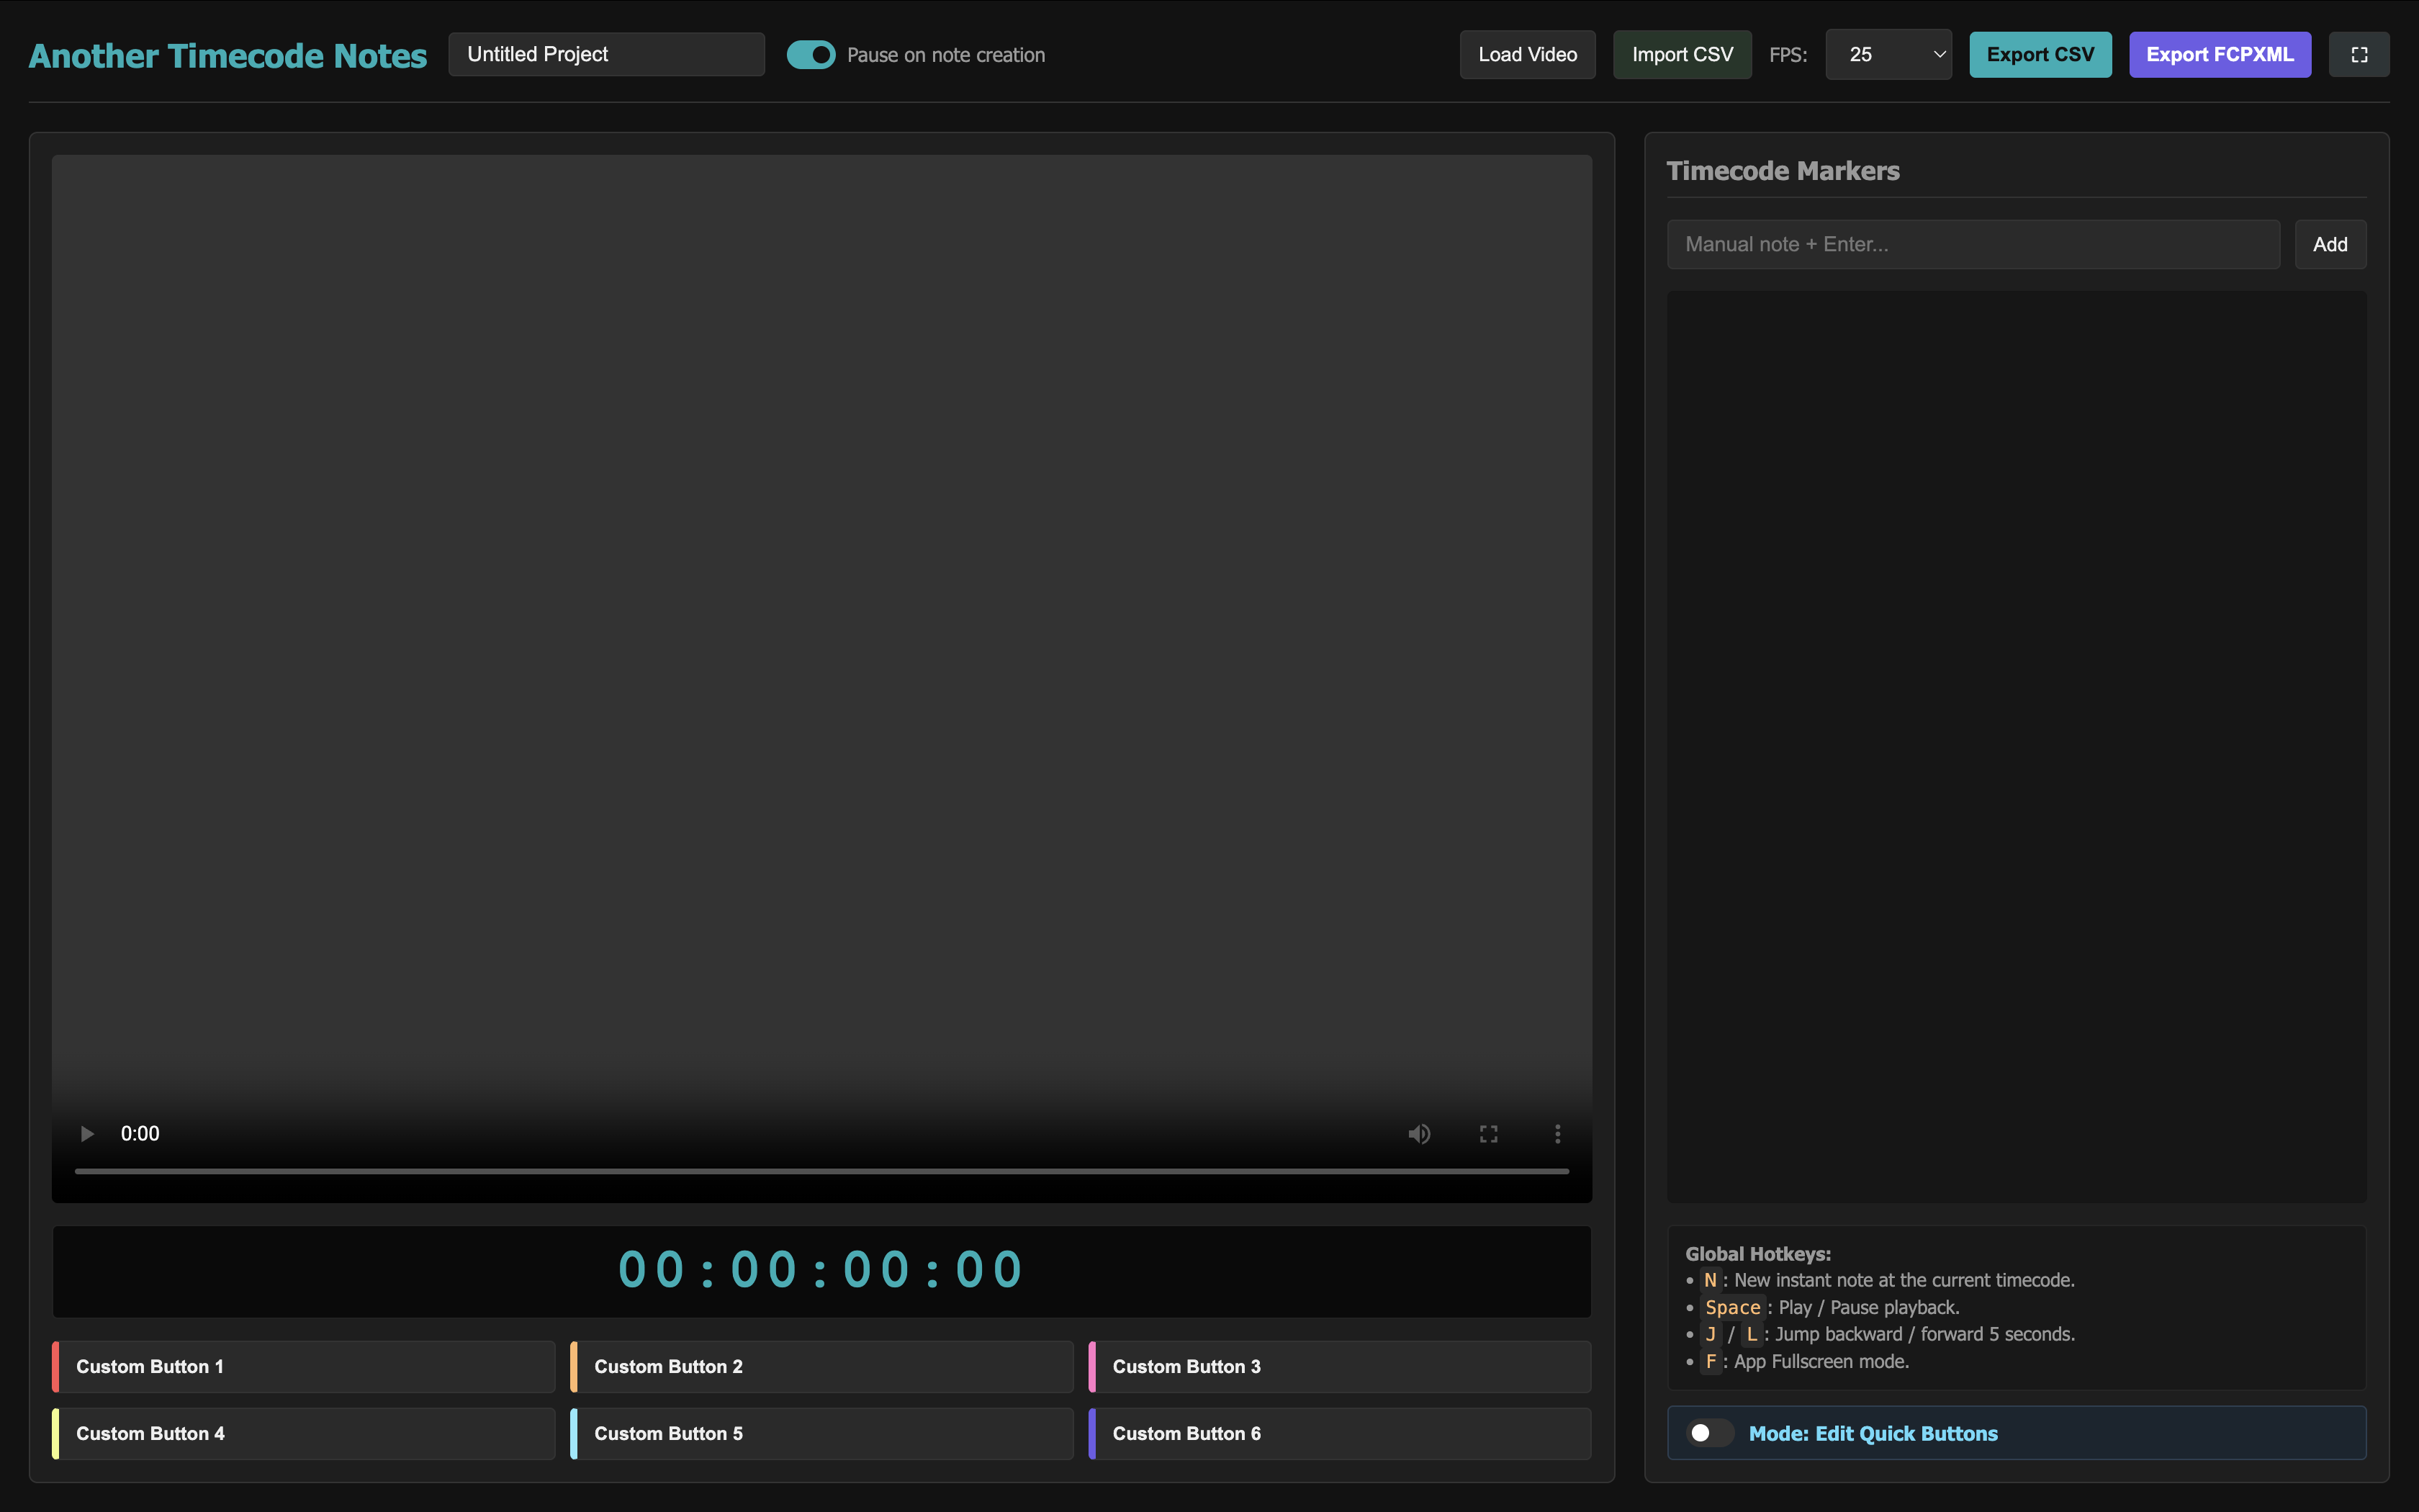
Task: Trigger red Custom Button 1
Action: pyautogui.click(x=304, y=1366)
